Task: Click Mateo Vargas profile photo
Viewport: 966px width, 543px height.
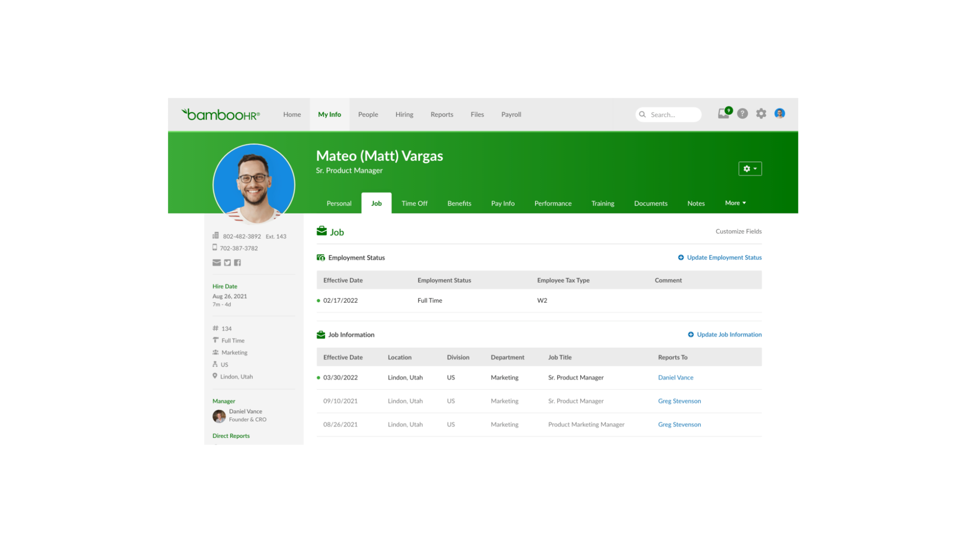Action: pos(254,185)
